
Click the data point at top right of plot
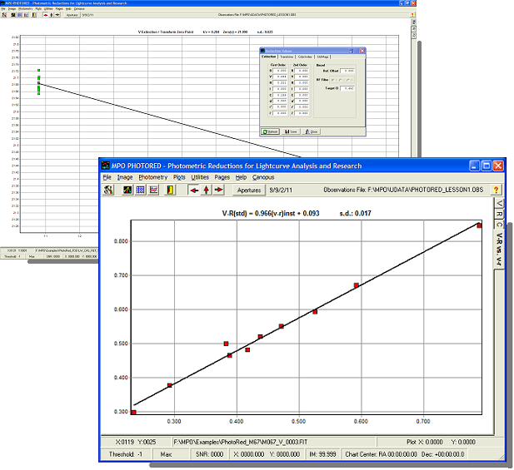pos(479,225)
